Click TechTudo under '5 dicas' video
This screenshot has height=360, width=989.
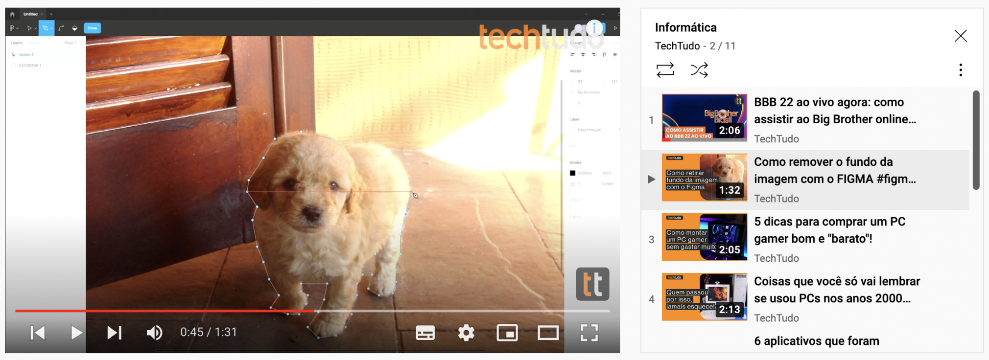click(x=776, y=258)
